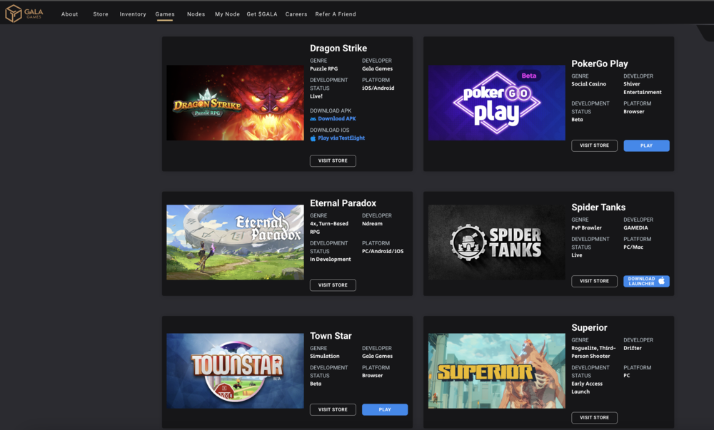
Task: Click 'PC/Android/iOS' platform text
Action: 383,251
